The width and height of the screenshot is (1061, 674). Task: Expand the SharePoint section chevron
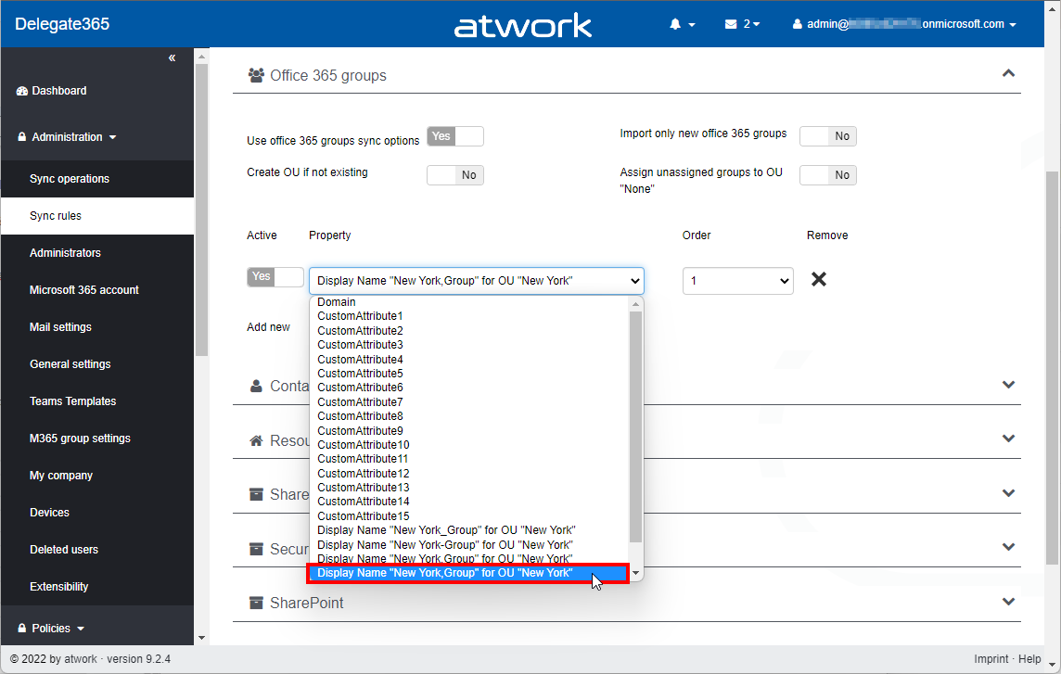1008,602
